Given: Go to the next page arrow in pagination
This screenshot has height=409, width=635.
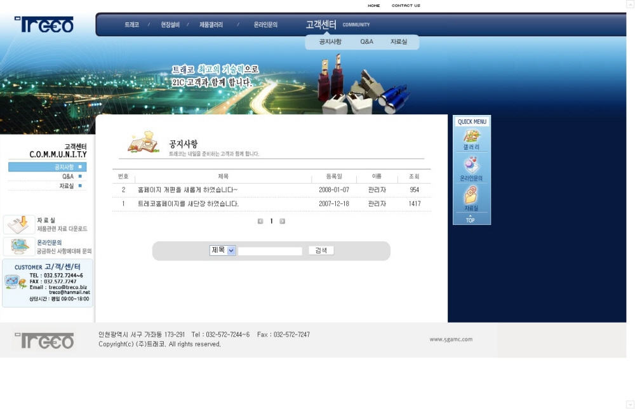Looking at the screenshot, I should pos(283,221).
